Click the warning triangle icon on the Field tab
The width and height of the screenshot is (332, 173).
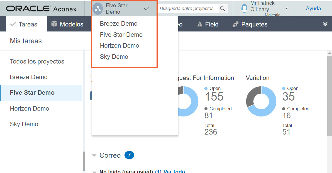(x=200, y=24)
